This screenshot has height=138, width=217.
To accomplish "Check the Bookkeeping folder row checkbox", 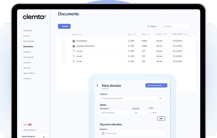I will tap(63, 41).
